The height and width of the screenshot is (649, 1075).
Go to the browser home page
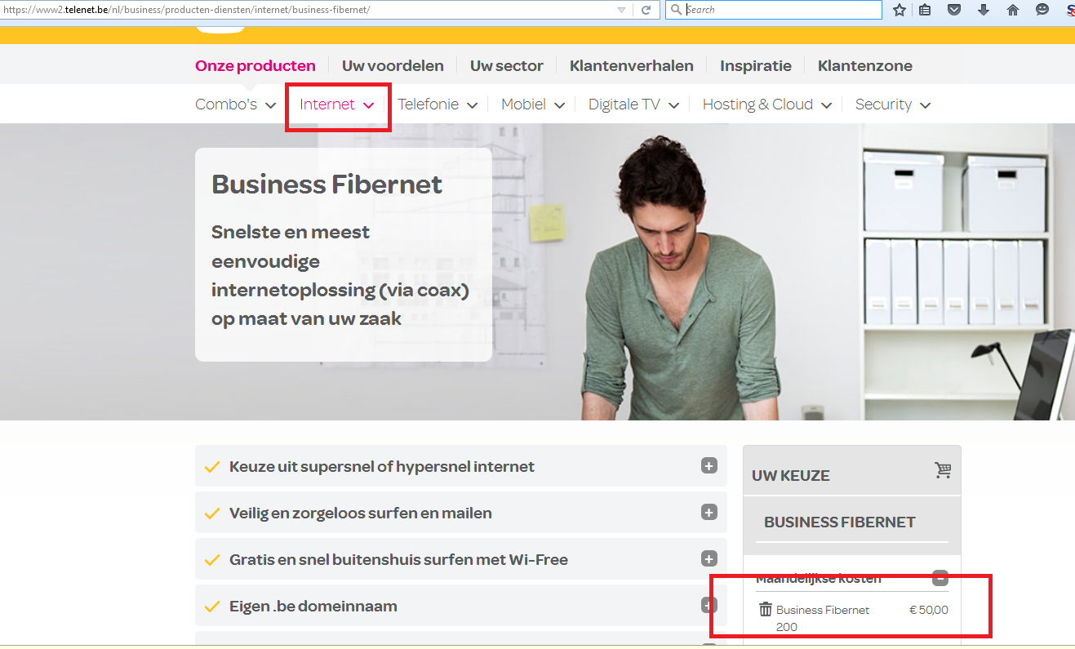(1013, 10)
